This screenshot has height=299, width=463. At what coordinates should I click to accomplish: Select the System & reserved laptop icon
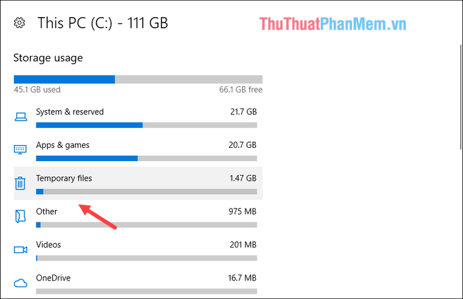(21, 117)
